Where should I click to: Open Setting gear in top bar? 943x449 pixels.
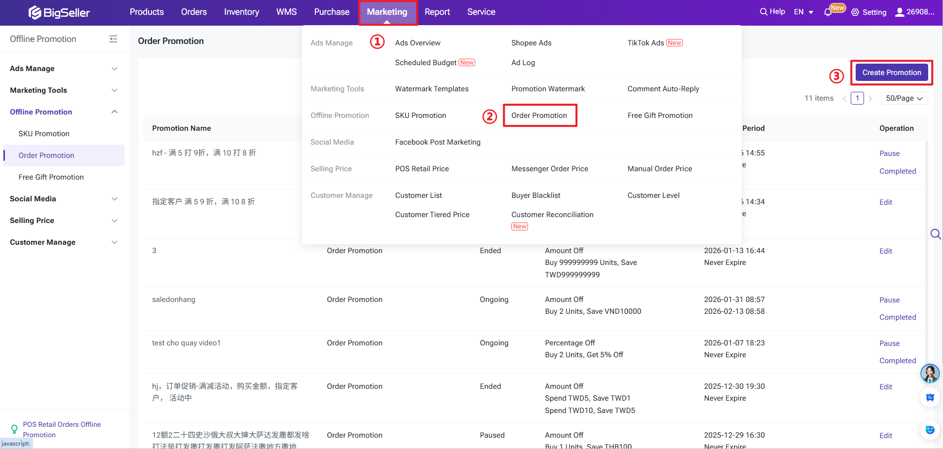855,12
